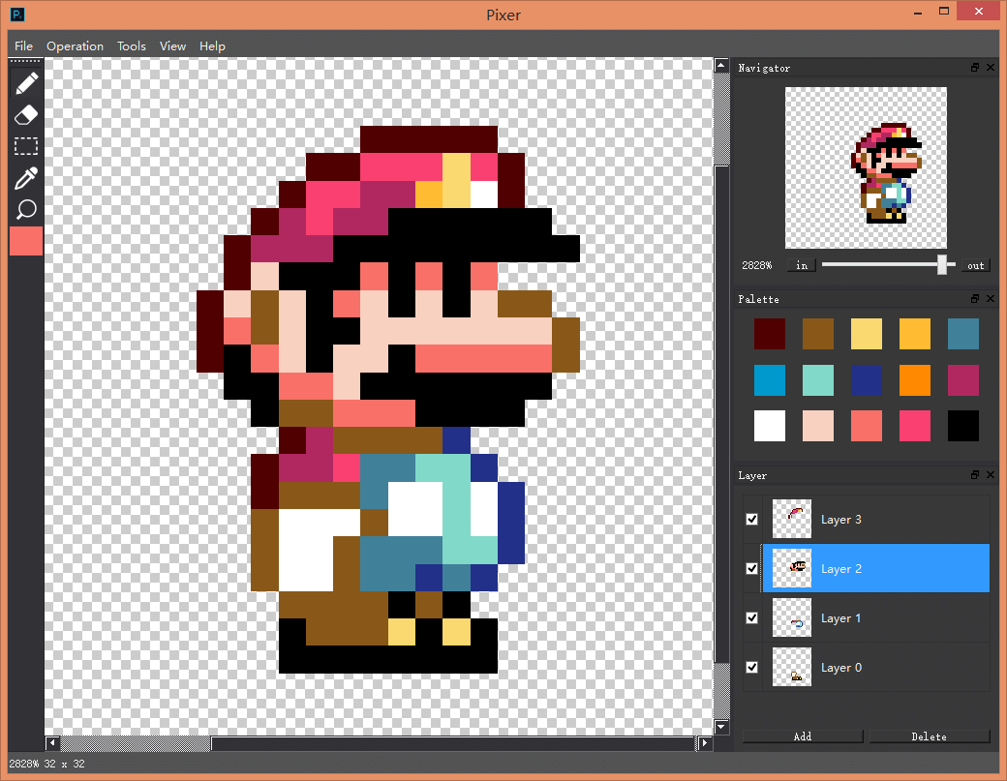Close the Palette panel
Screen dimensions: 1007x781
[x=991, y=298]
